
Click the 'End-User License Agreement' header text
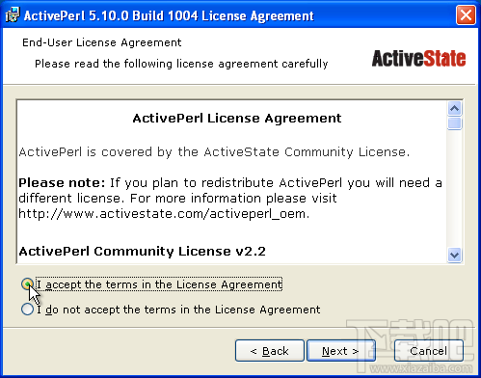[102, 42]
